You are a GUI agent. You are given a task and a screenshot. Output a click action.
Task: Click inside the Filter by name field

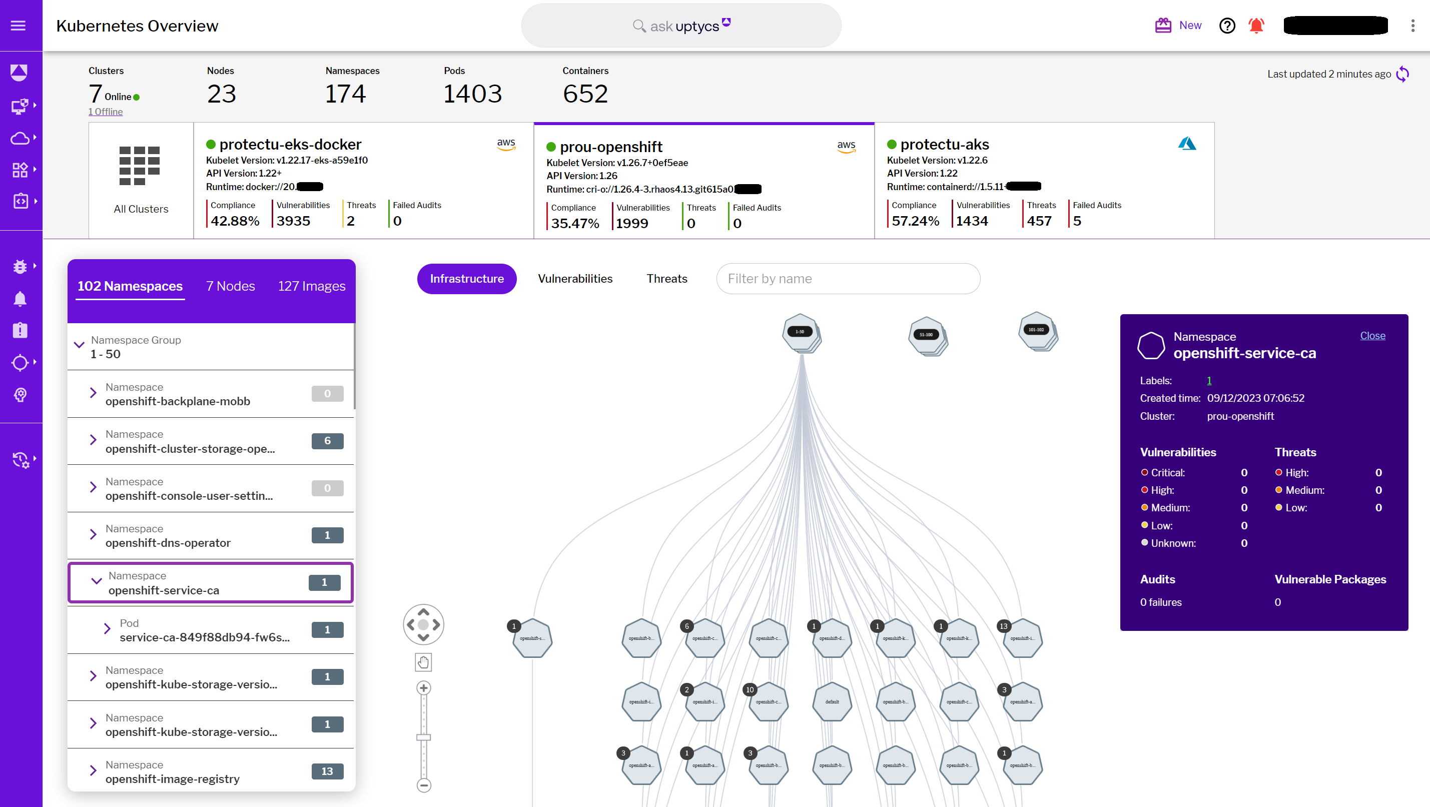coord(848,279)
